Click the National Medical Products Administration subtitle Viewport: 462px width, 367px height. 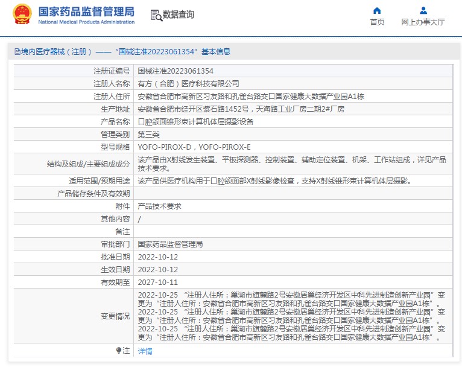[86, 22]
